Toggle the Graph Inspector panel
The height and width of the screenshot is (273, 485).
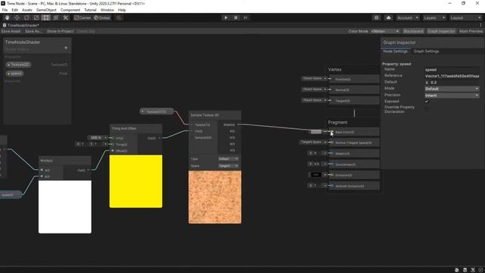[x=441, y=31]
